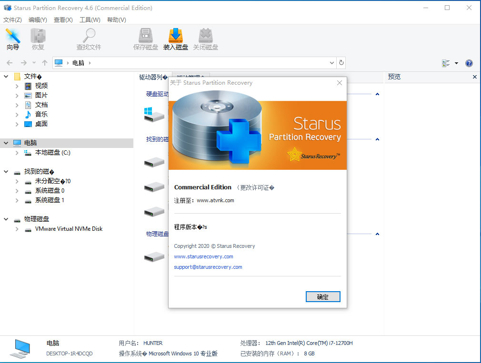Image resolution: width=481 pixels, height=363 pixels.
Task: Collapse the 电脑 tree node
Action: [6, 143]
